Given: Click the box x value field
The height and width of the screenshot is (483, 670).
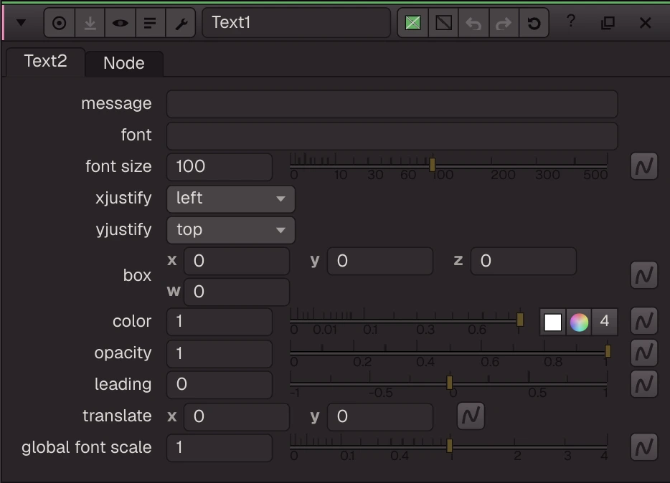Looking at the screenshot, I should pyautogui.click(x=236, y=261).
